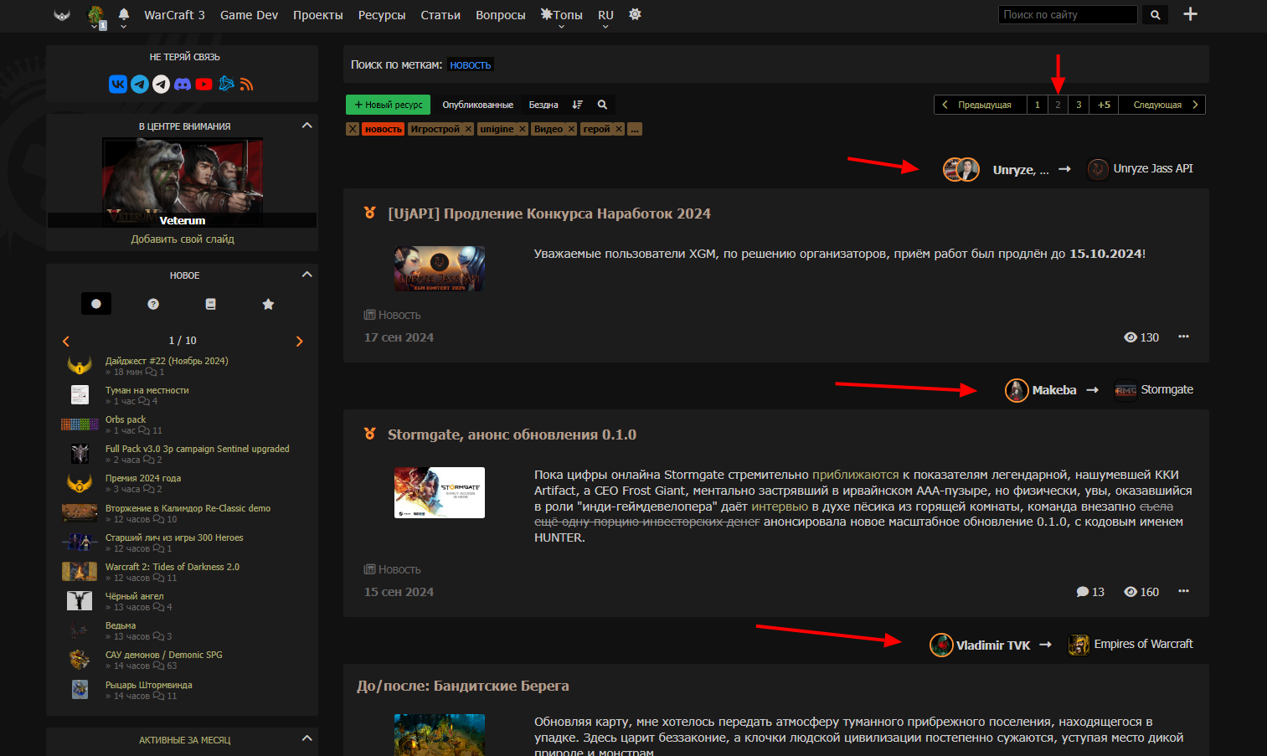
Task: Open the XGM site logo home link
Action: click(62, 15)
